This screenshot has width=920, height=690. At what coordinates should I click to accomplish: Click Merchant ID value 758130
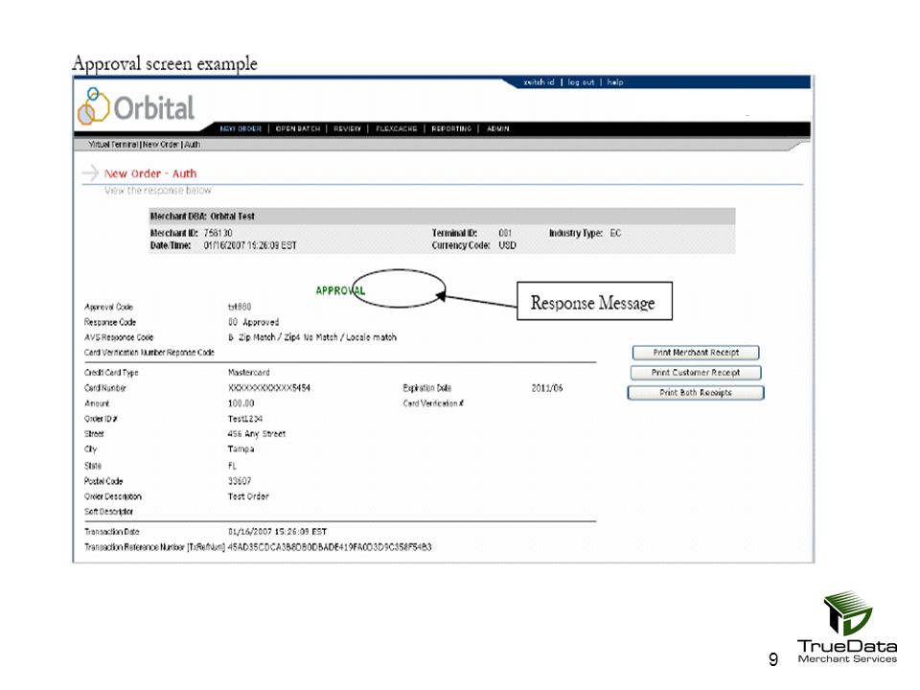(x=218, y=233)
